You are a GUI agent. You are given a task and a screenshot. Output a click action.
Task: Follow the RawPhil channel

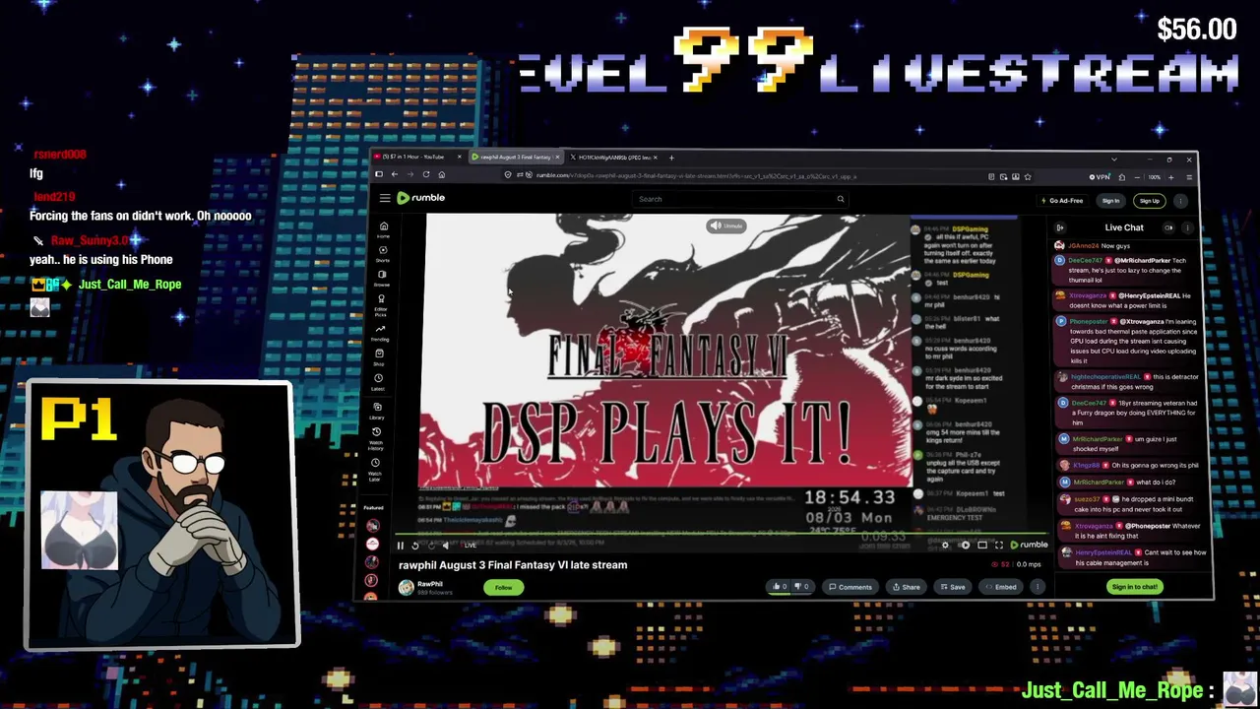point(503,588)
